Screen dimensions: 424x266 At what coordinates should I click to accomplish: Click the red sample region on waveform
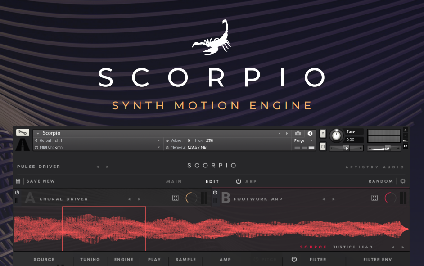point(104,229)
